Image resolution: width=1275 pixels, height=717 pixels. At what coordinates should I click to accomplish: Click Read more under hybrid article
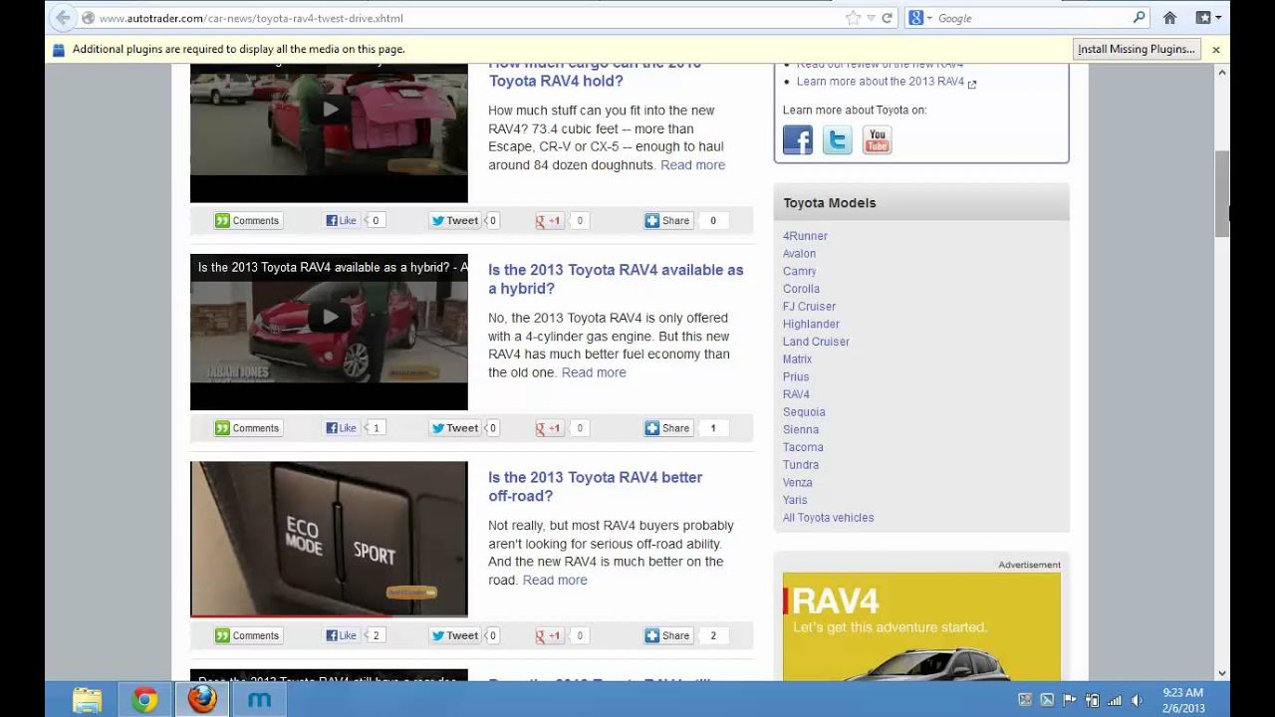(594, 372)
